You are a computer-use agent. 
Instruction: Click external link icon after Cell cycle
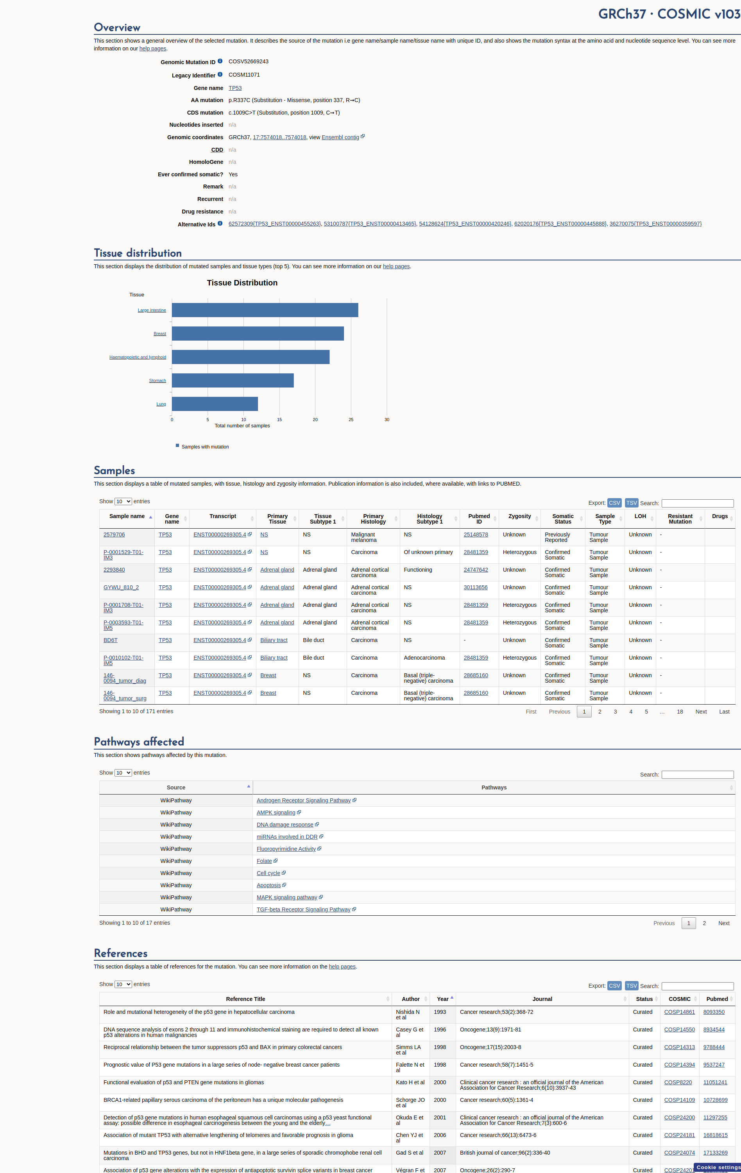pos(284,872)
